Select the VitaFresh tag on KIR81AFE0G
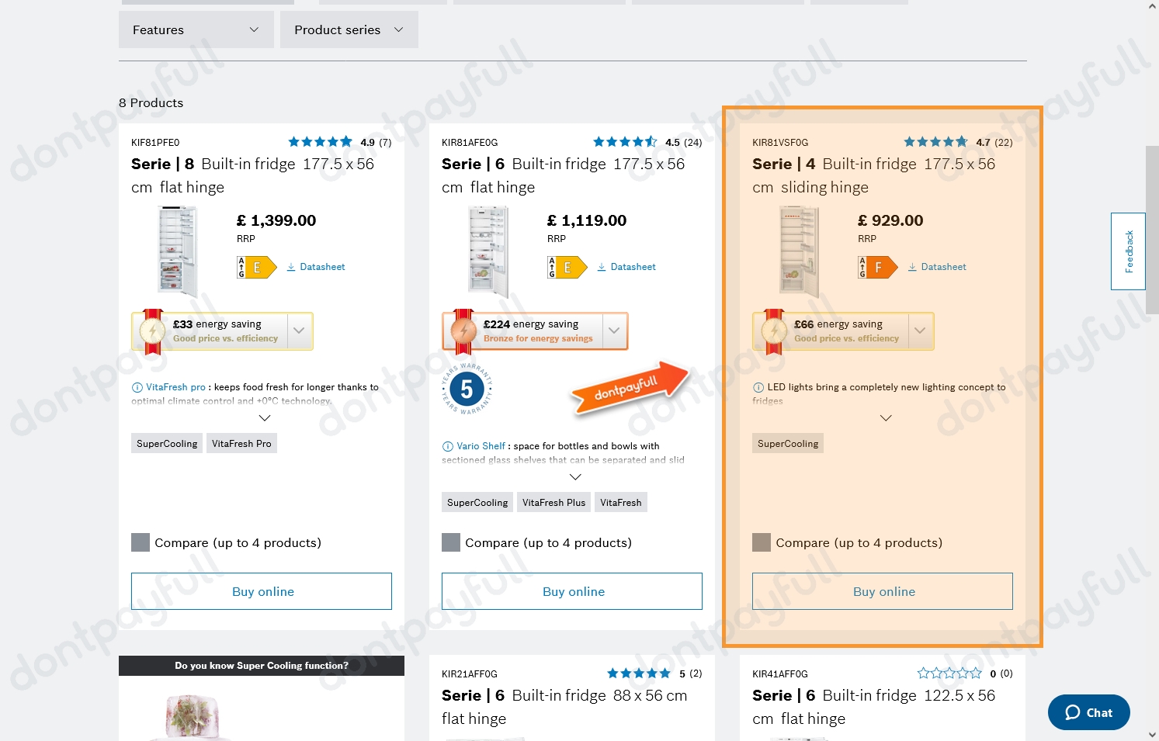This screenshot has height=741, width=1159. click(x=621, y=503)
